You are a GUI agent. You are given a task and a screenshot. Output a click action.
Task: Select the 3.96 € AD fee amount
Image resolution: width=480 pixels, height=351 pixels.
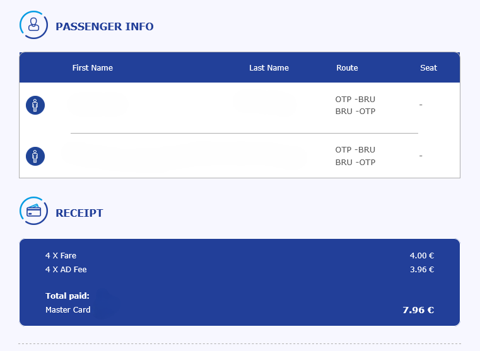coord(422,270)
